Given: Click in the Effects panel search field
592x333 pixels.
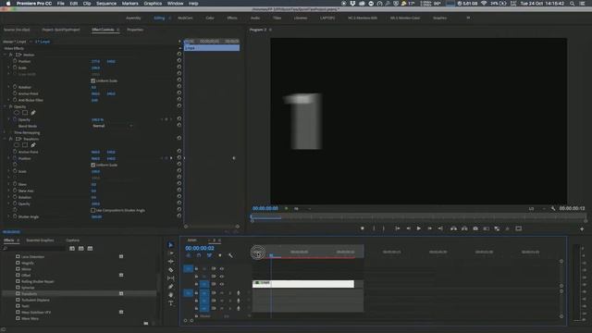Looking at the screenshot, I should (35, 249).
